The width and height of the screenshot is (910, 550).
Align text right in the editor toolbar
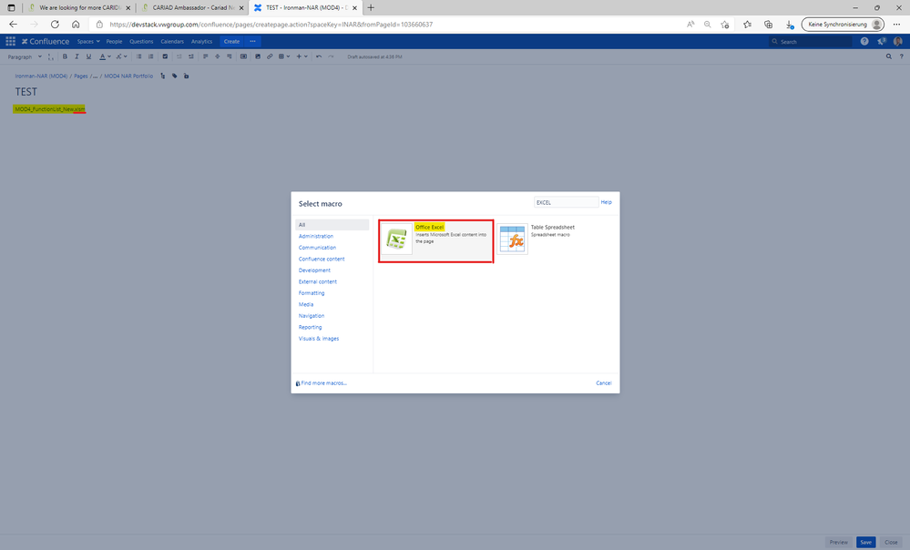tap(230, 56)
